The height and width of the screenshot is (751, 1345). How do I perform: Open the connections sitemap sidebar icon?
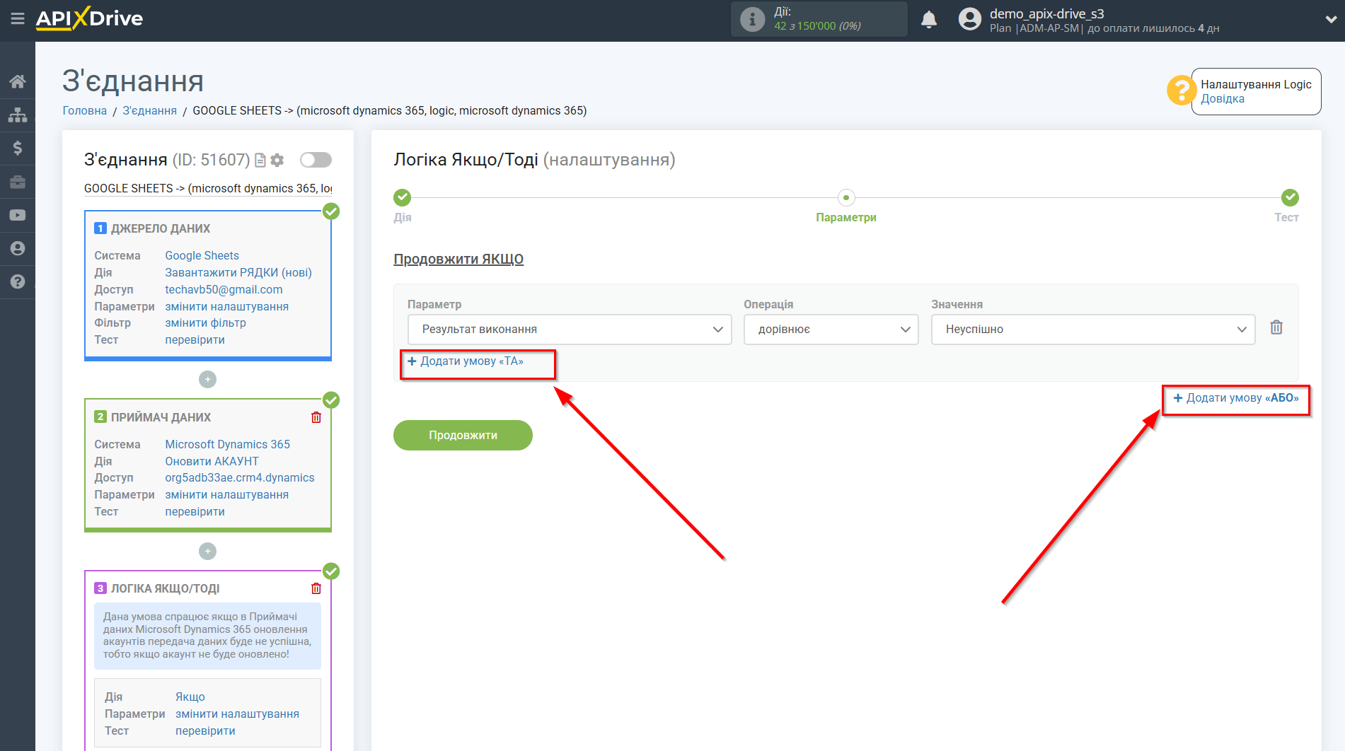pyautogui.click(x=18, y=115)
